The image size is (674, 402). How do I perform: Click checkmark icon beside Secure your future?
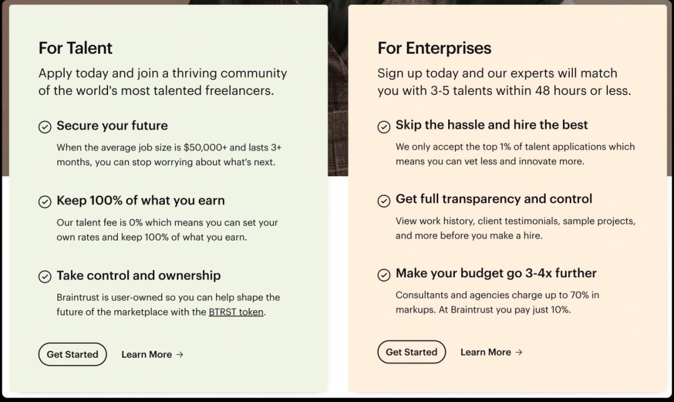click(x=45, y=127)
